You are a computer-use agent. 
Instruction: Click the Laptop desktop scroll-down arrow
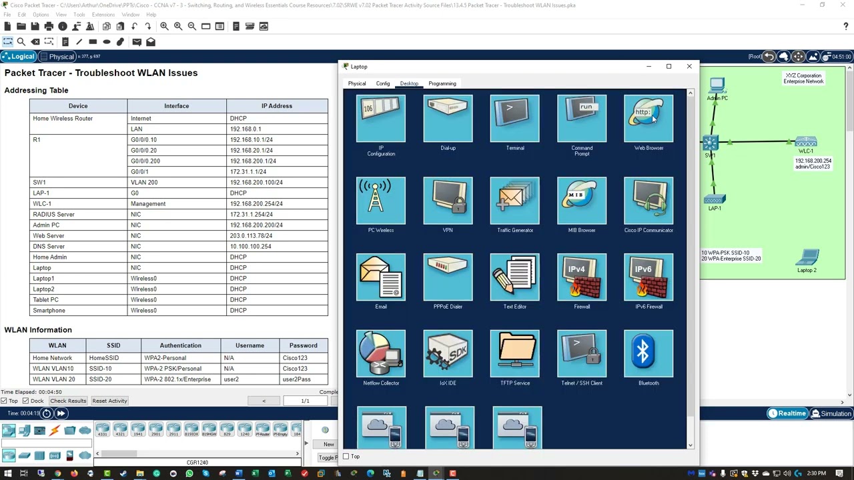coord(691,445)
